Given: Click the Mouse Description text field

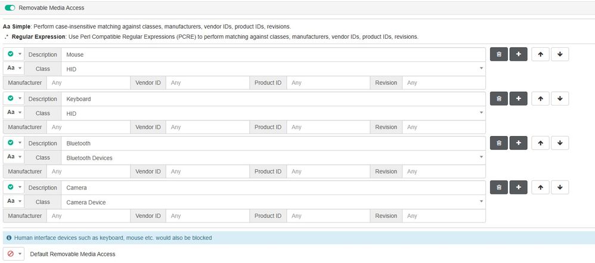Looking at the screenshot, I should tap(273, 54).
